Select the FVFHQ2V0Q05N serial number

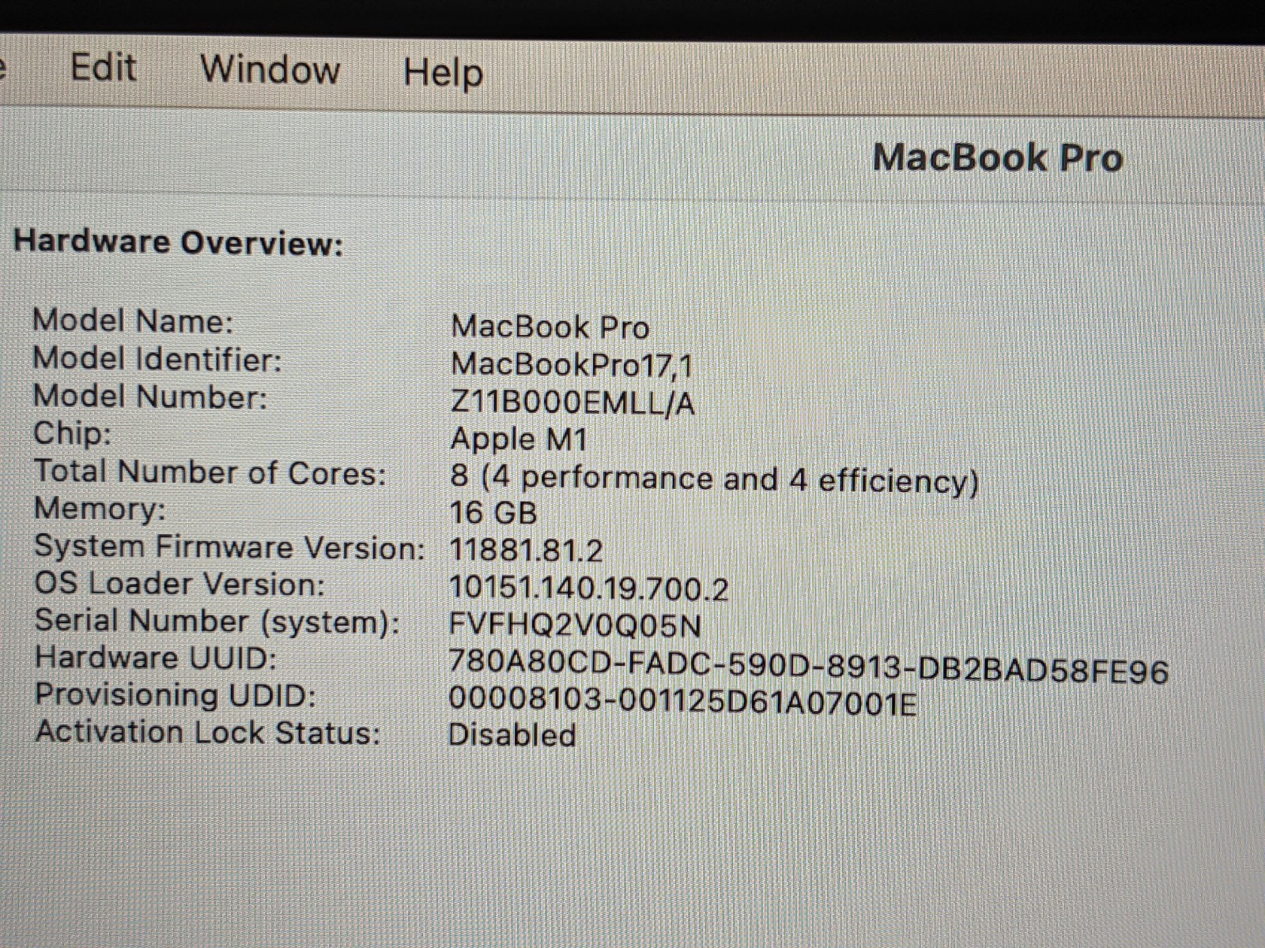(x=575, y=626)
